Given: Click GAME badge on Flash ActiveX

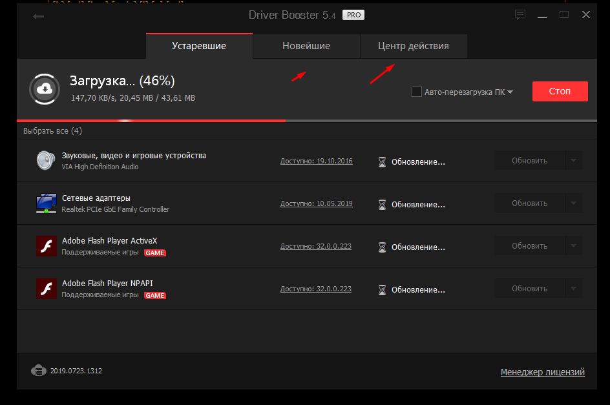Looking at the screenshot, I should click(x=155, y=253).
